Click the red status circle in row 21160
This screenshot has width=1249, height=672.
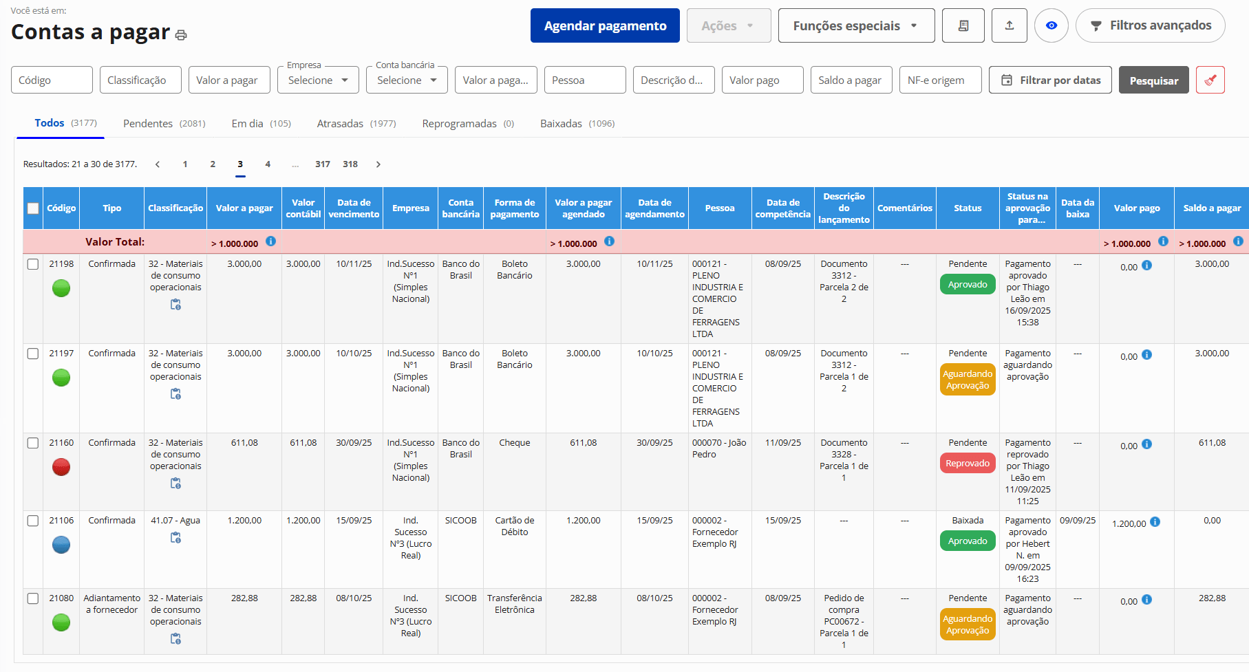tap(61, 467)
